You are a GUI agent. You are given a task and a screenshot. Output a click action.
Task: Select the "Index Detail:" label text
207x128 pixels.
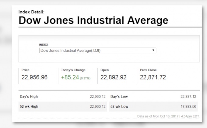coord(32,12)
